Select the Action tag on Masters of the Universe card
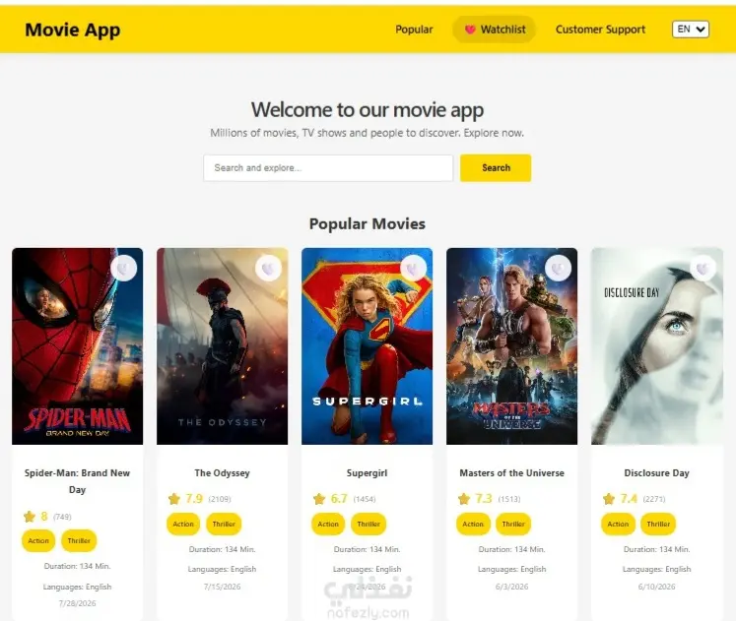The height and width of the screenshot is (621, 736). [x=473, y=524]
